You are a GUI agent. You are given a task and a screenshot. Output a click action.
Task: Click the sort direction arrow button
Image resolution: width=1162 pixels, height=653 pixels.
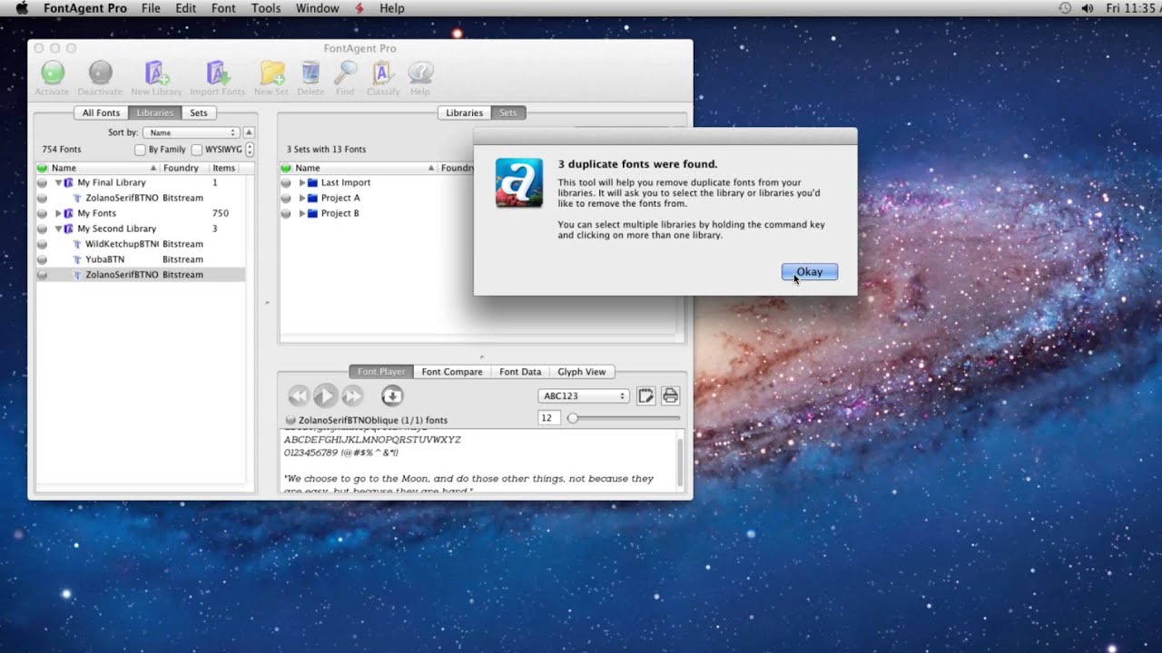pyautogui.click(x=250, y=132)
